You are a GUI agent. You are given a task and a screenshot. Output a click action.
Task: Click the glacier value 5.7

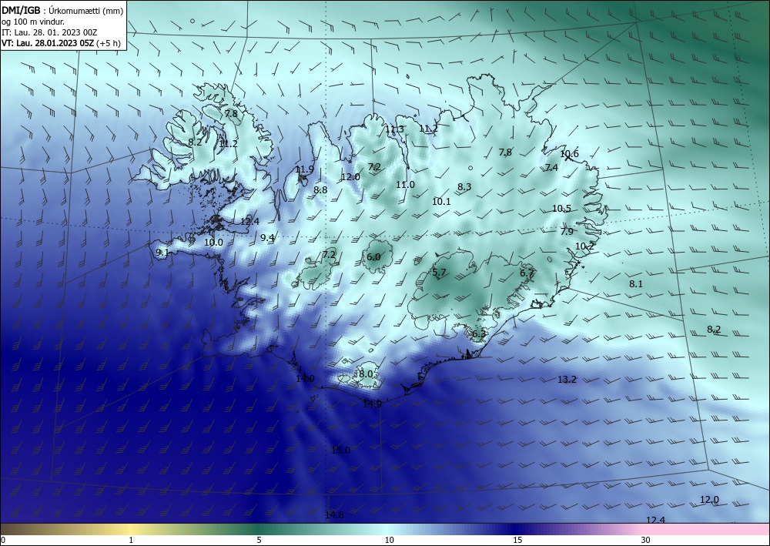tap(439, 273)
